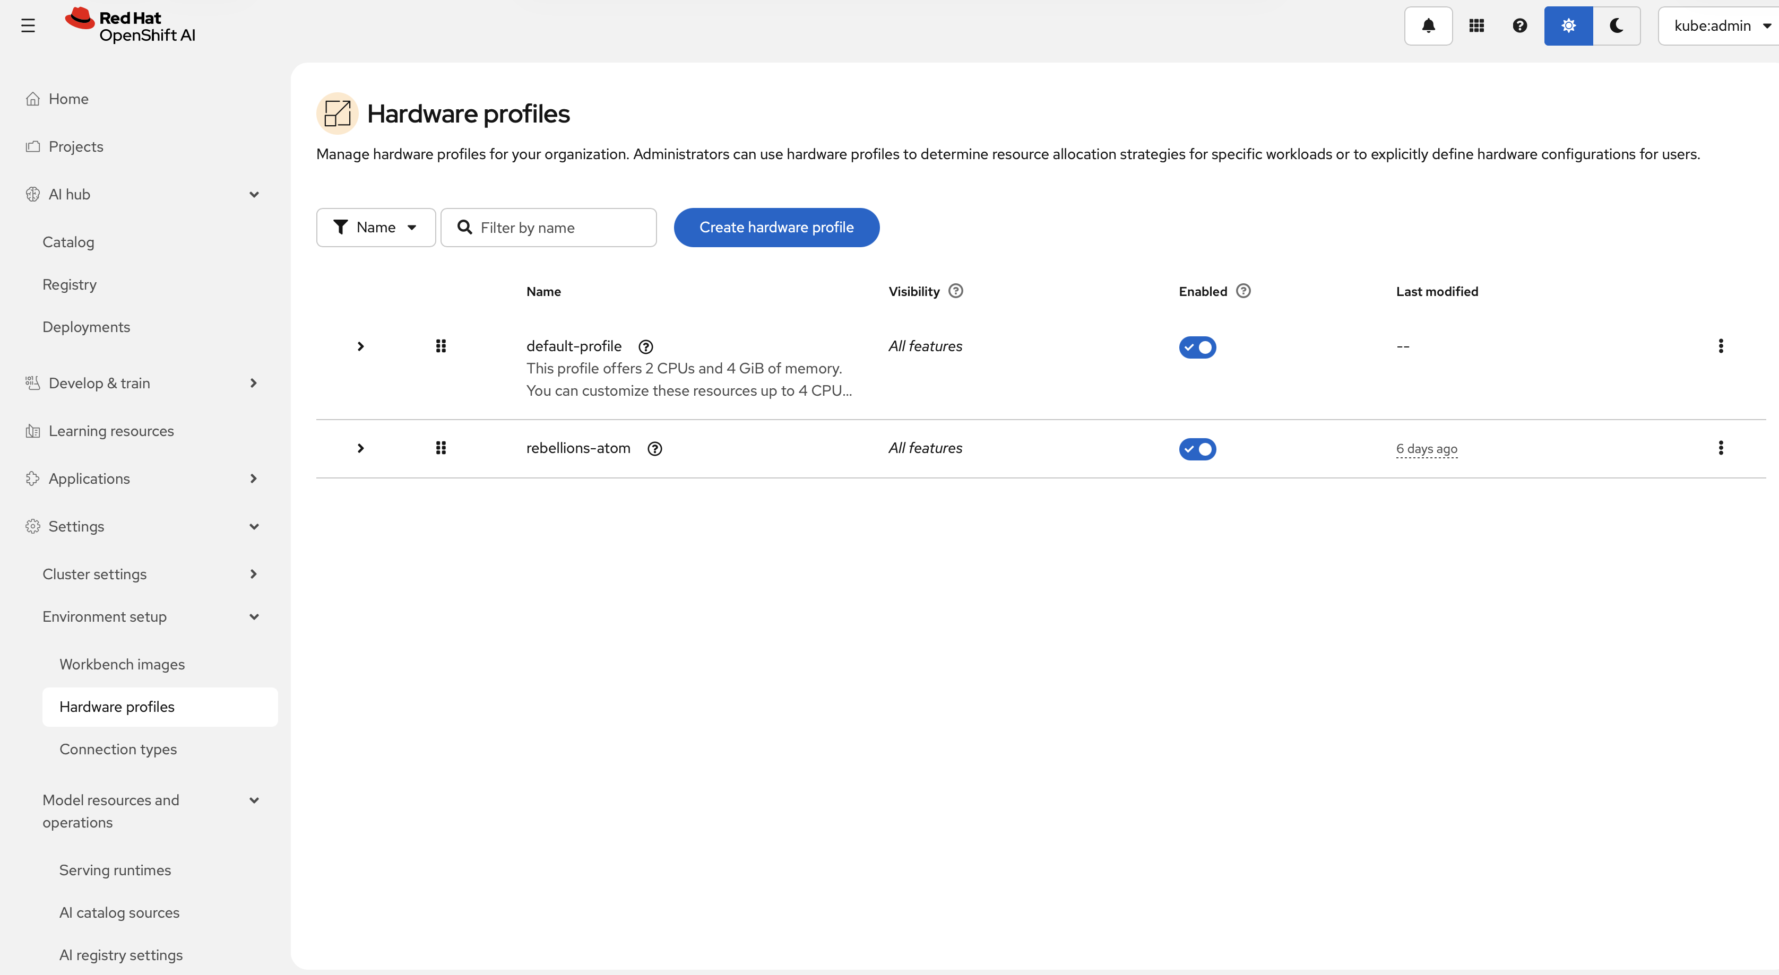Image resolution: width=1779 pixels, height=975 pixels.
Task: Open the notifications bell icon
Action: point(1428,25)
